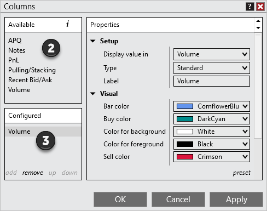The image size is (267, 211).
Task: Click the Apply button
Action: (236, 199)
